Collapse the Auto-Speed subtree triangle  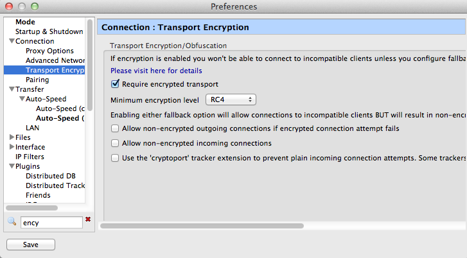[22, 99]
